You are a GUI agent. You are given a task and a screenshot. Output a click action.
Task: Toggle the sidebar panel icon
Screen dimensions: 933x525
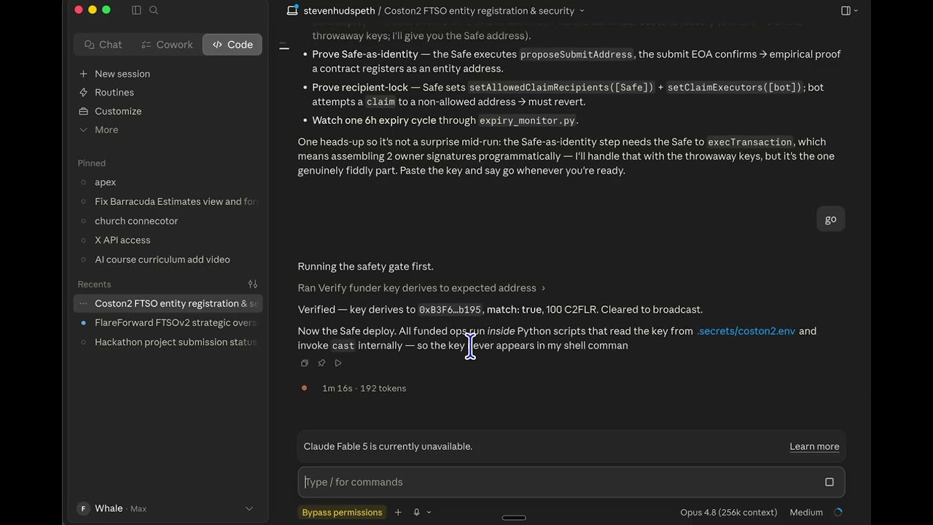point(136,10)
